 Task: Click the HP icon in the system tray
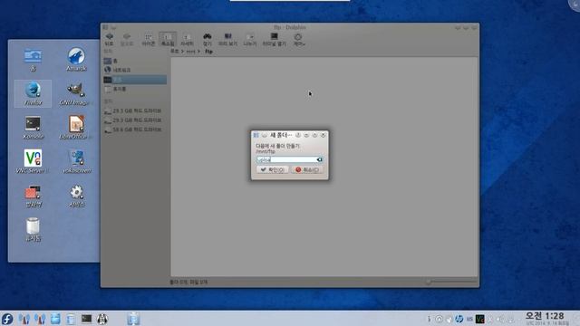coord(459,319)
